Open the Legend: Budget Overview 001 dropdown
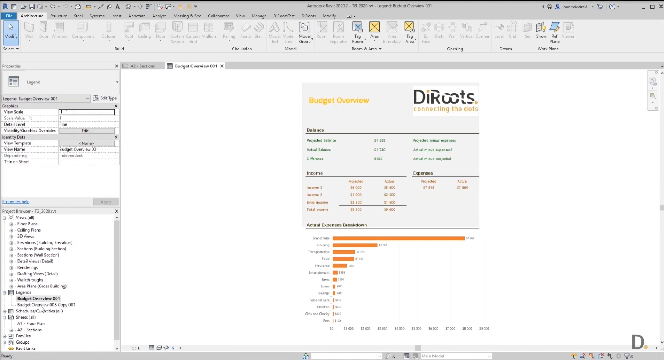 (x=87, y=99)
